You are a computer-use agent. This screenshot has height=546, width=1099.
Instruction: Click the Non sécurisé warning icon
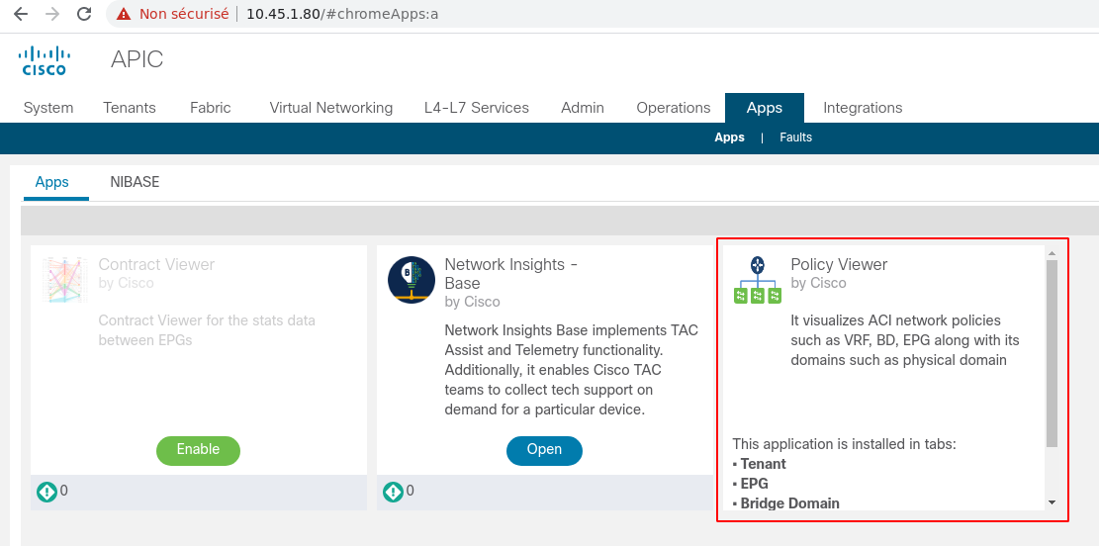(124, 13)
